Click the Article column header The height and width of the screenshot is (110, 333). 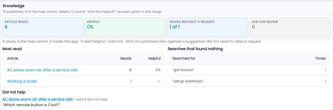[13, 58]
